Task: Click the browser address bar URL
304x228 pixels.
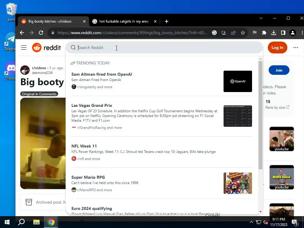Action: tap(132, 33)
